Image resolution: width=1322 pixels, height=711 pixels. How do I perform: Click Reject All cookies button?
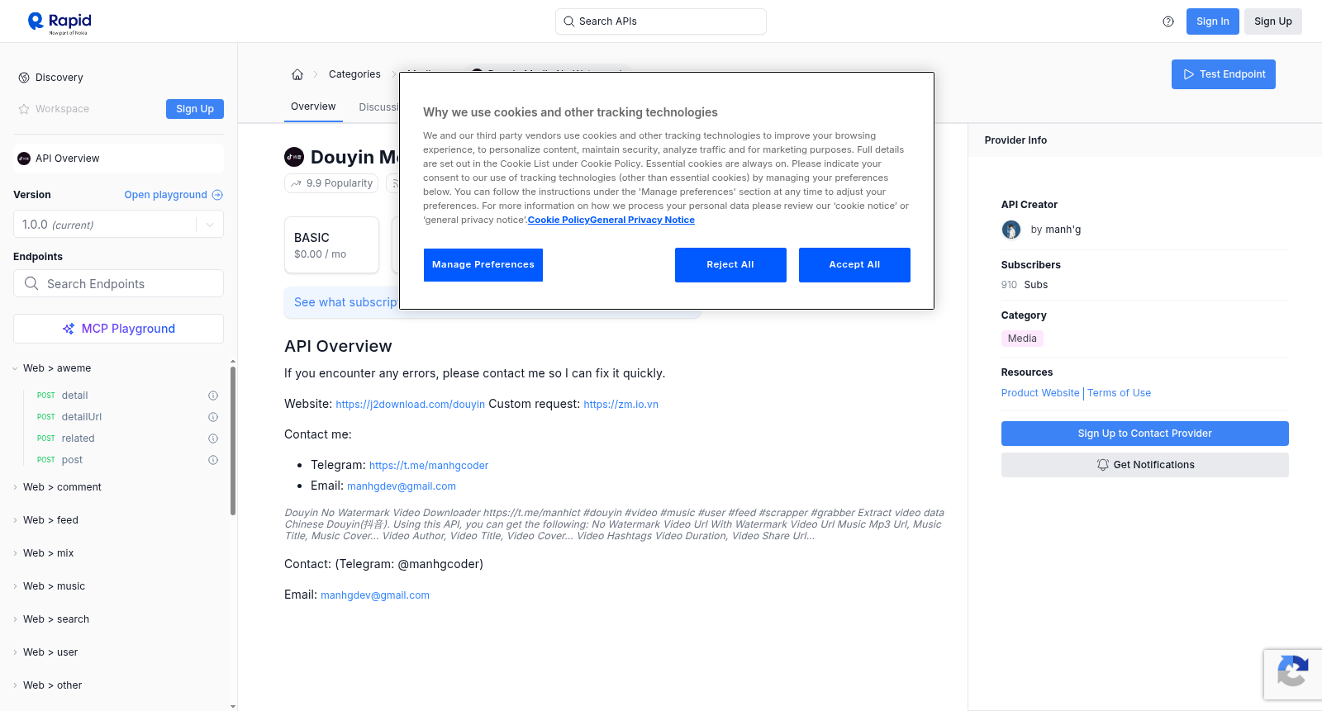pyautogui.click(x=730, y=265)
